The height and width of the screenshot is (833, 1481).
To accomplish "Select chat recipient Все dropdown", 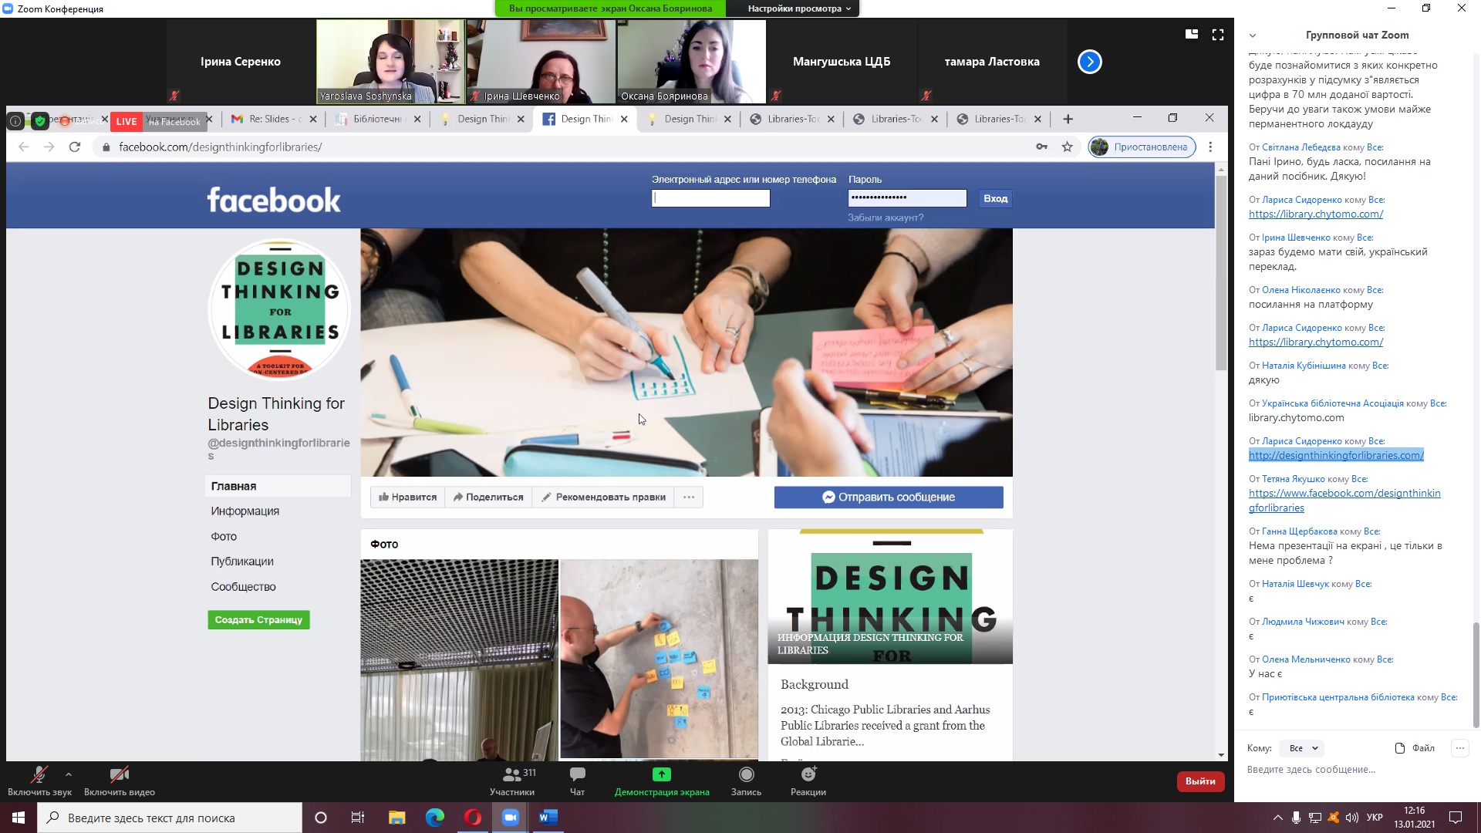I will point(1302,748).
